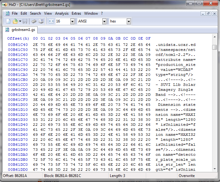Restore the inner document window

(208, 14)
